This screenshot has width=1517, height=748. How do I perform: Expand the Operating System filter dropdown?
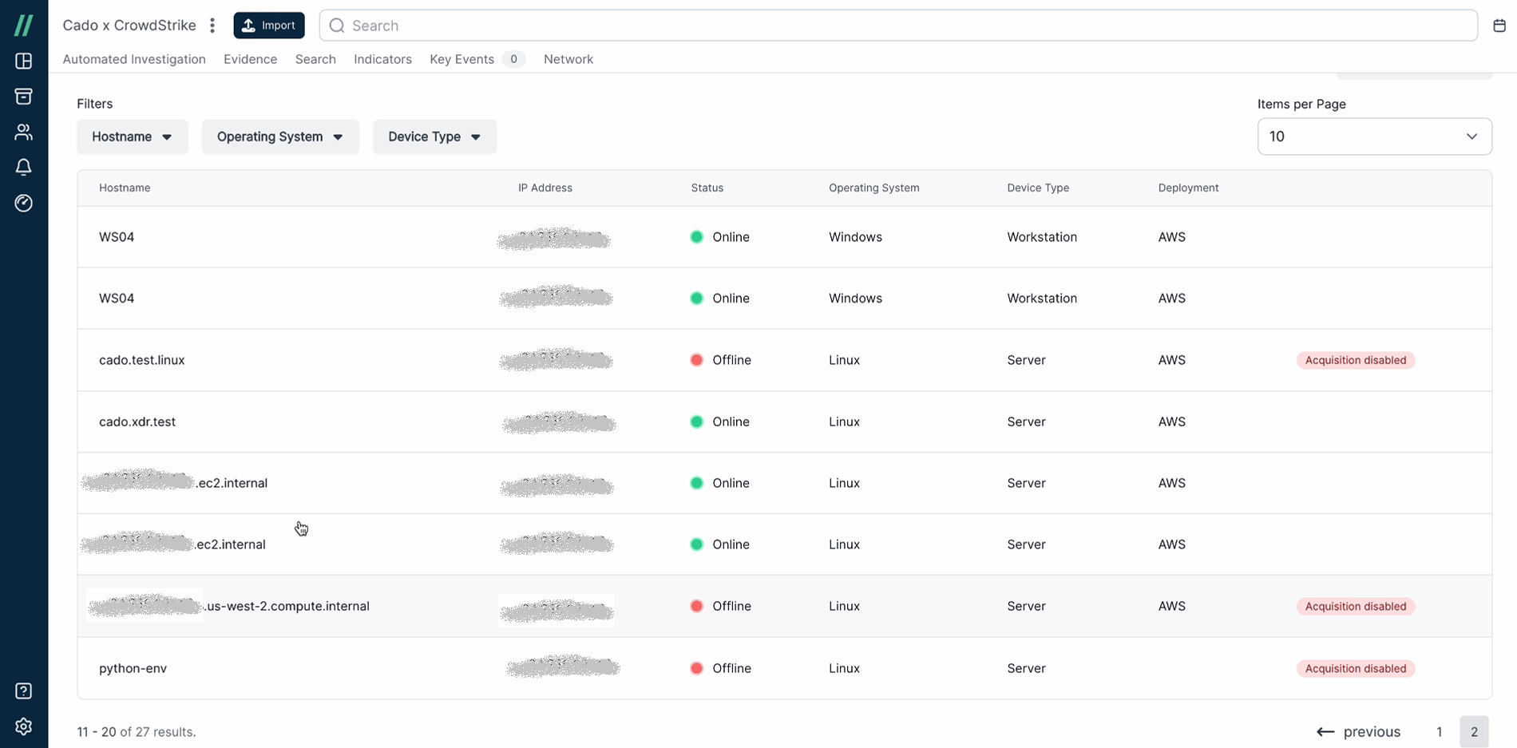[x=279, y=137]
